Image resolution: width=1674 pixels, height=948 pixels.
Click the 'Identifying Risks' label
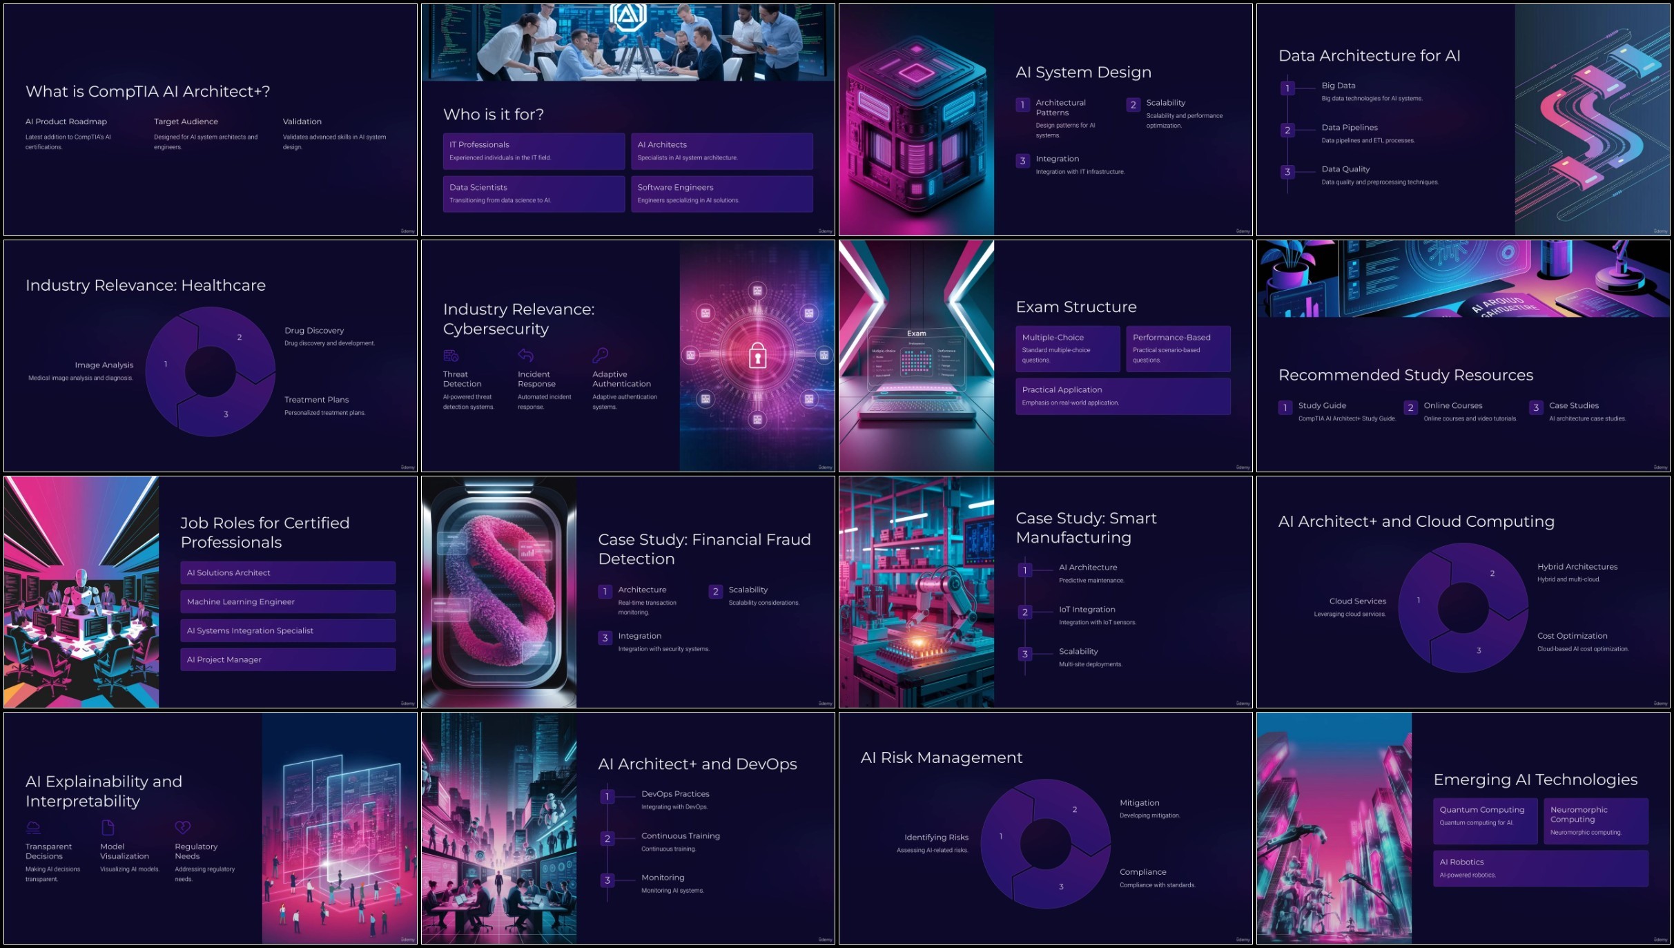937,838
